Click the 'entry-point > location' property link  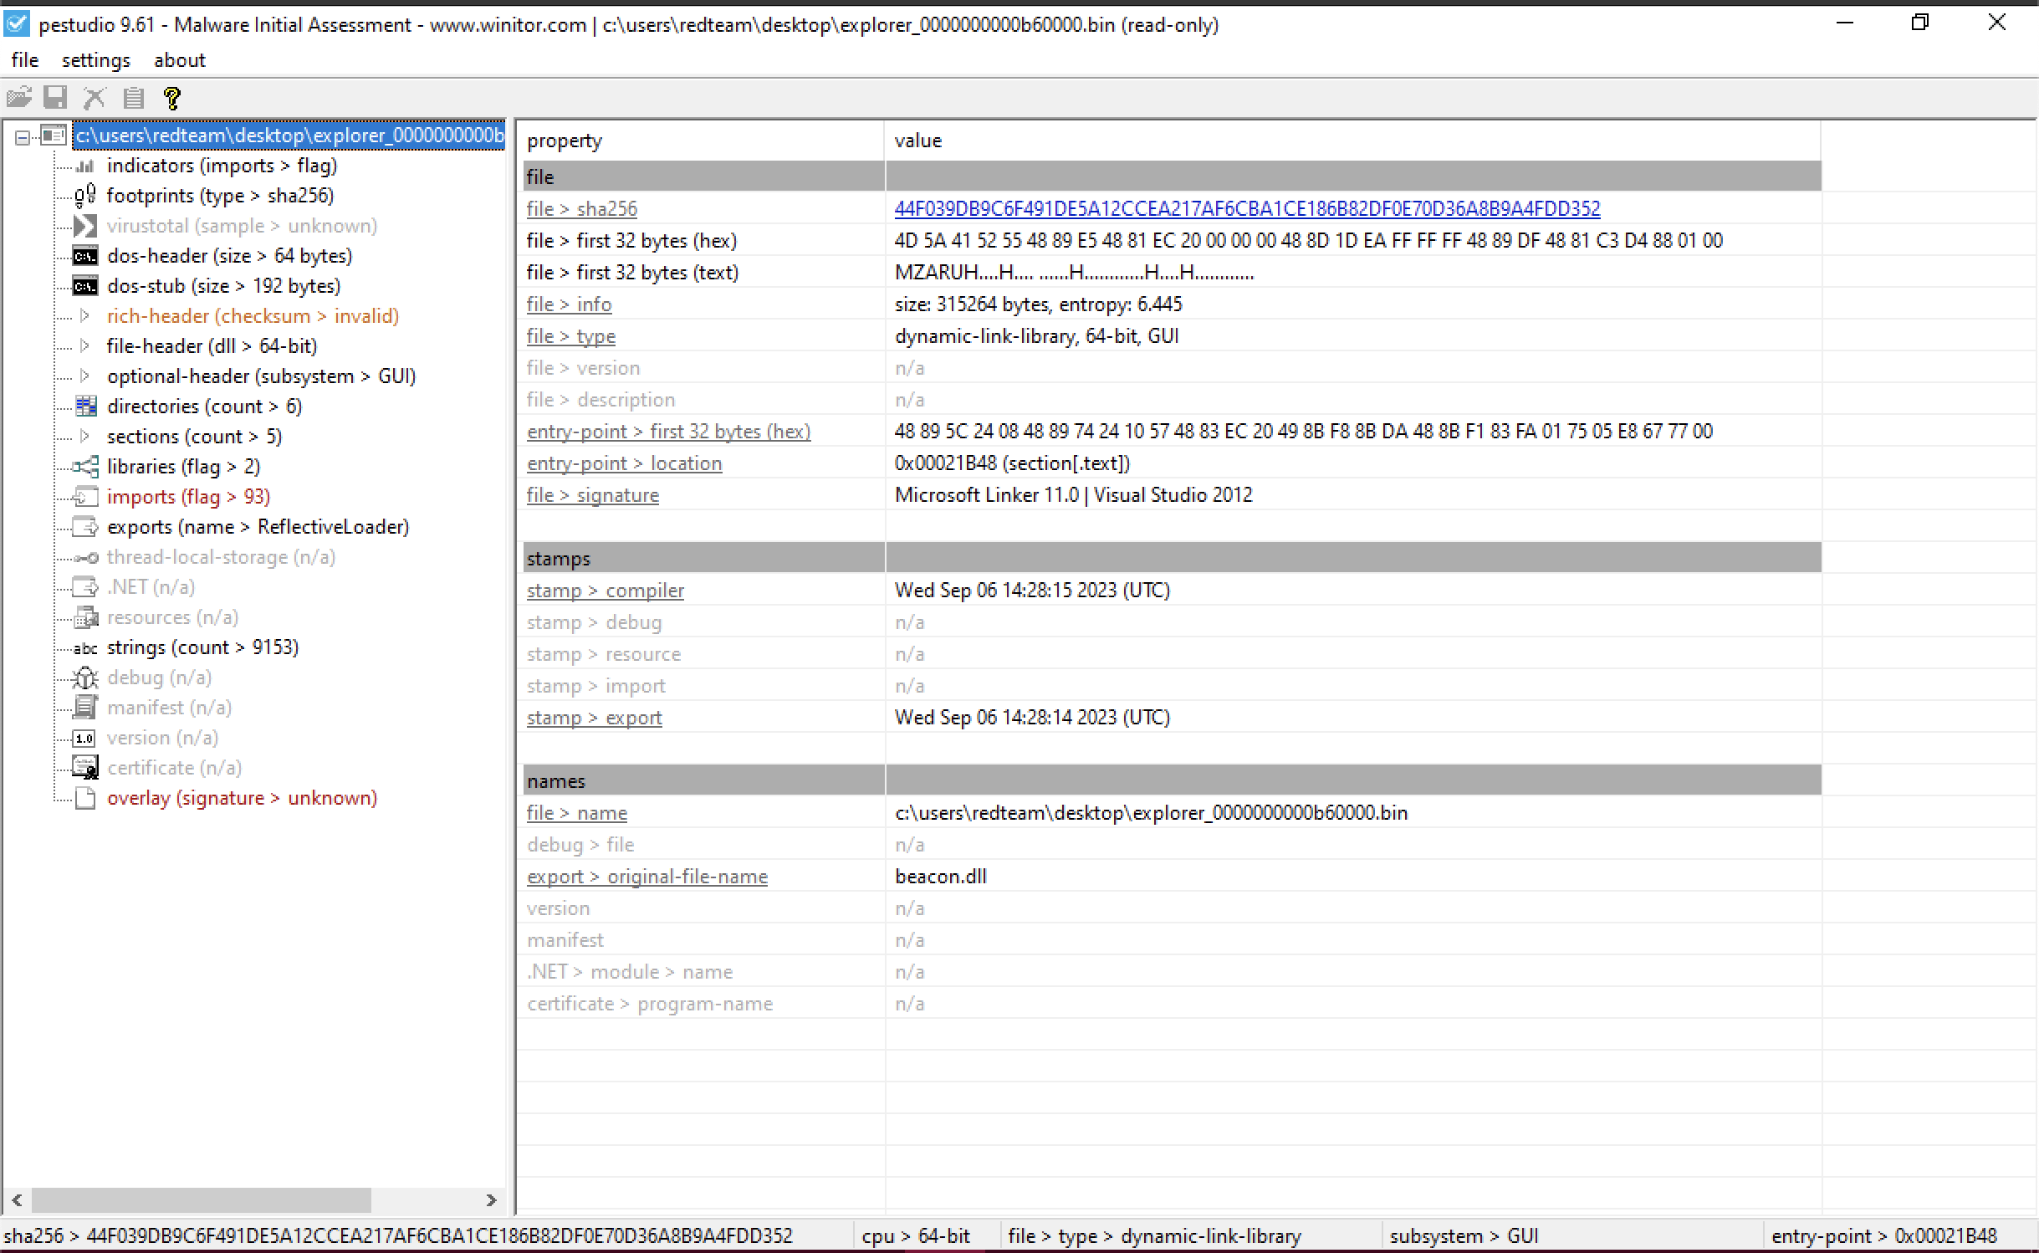click(x=624, y=463)
